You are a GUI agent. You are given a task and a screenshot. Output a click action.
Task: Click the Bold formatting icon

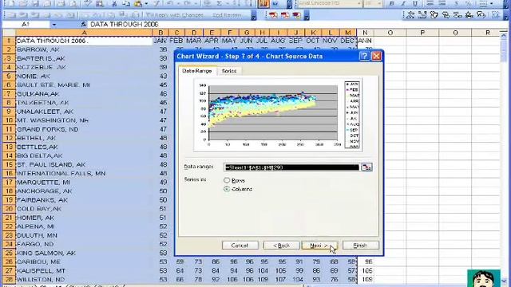(391, 3)
